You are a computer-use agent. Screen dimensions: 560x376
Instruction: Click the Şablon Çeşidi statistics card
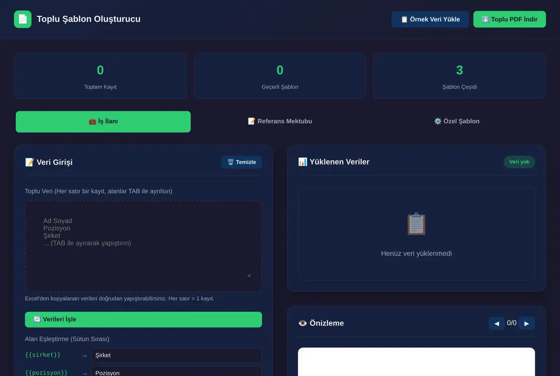point(460,76)
